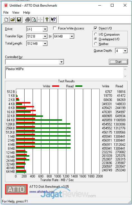Image resolution: width=132 pixels, height=205 pixels.
Task: Click the New document toolbar icon
Action: pos(6,20)
